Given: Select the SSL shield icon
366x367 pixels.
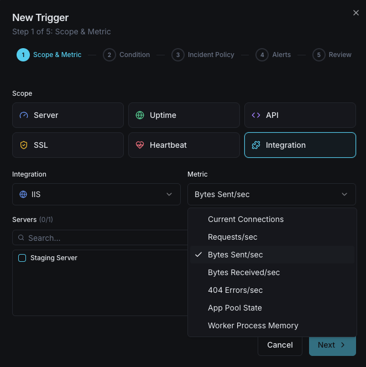Looking at the screenshot, I should (23, 145).
